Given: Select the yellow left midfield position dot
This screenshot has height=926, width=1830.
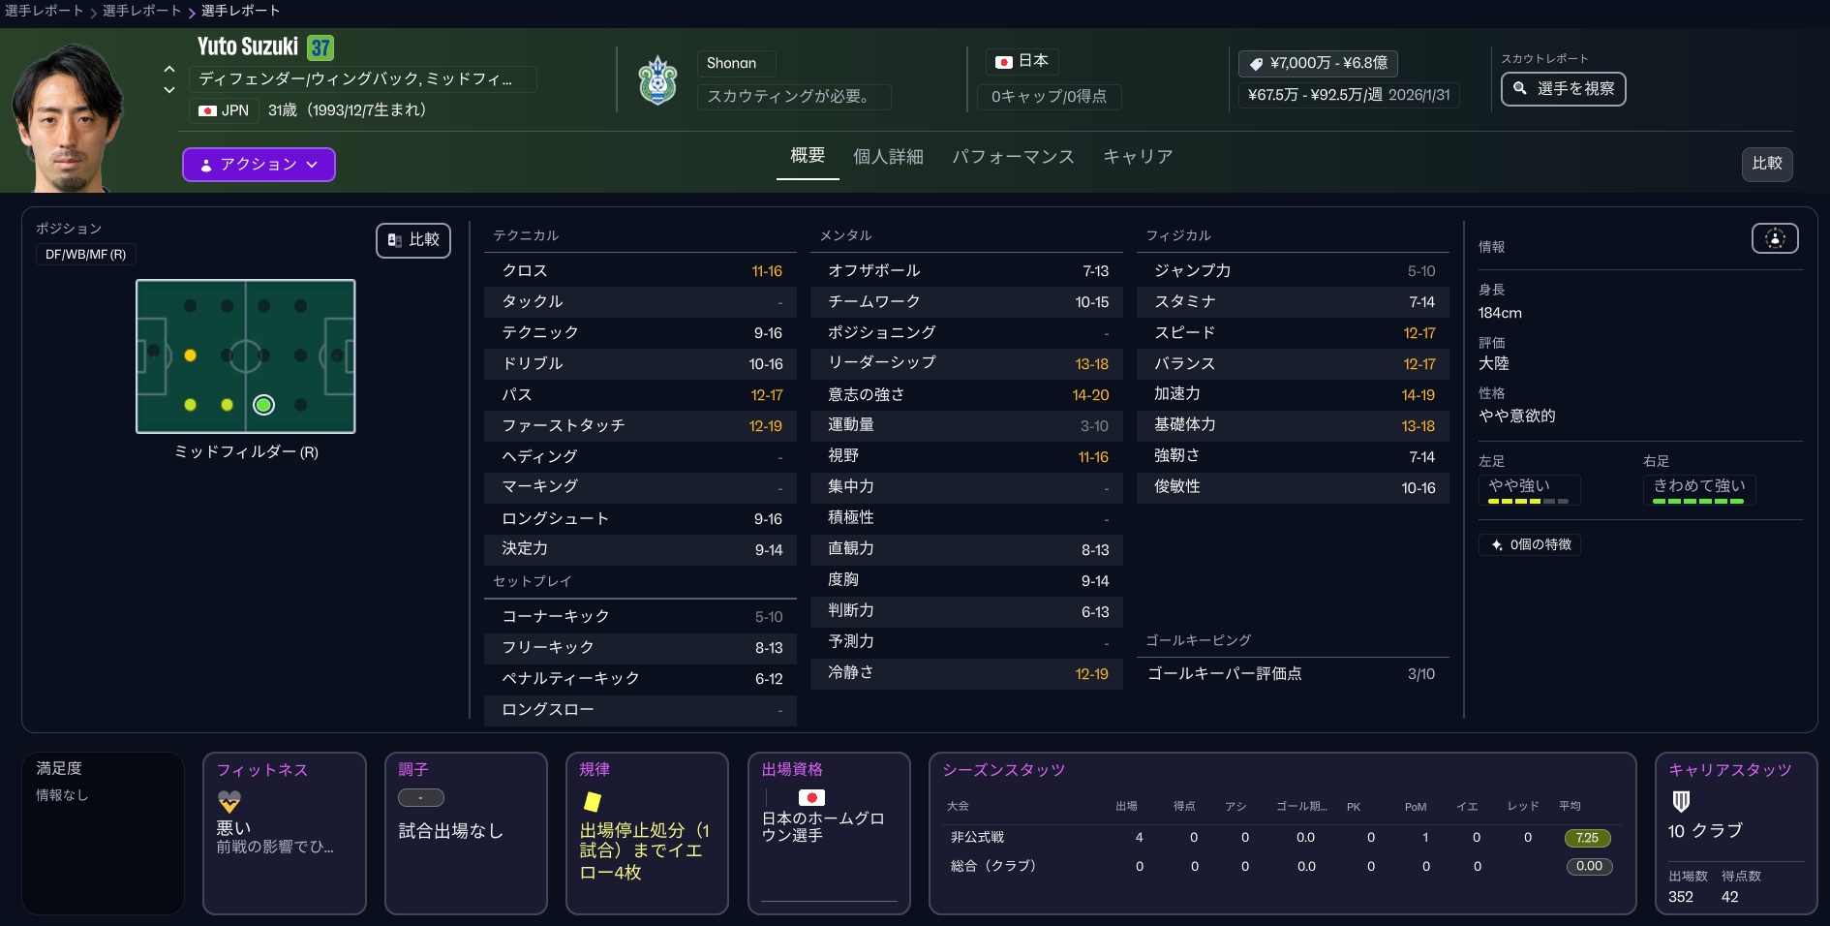Looking at the screenshot, I should click(190, 355).
